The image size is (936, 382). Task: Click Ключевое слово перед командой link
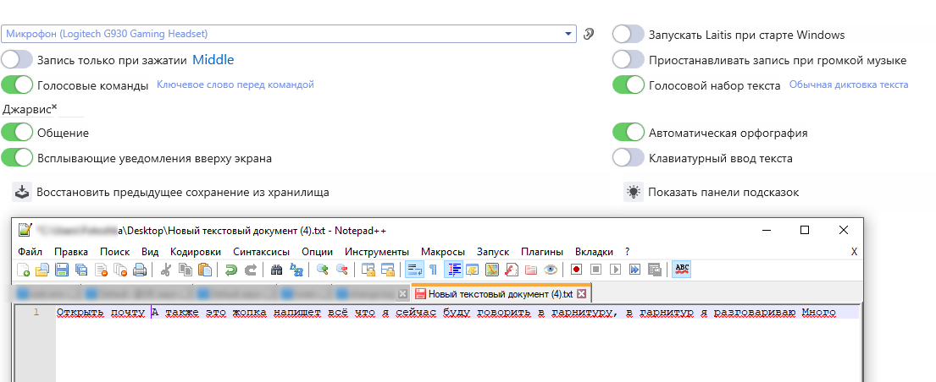point(235,85)
